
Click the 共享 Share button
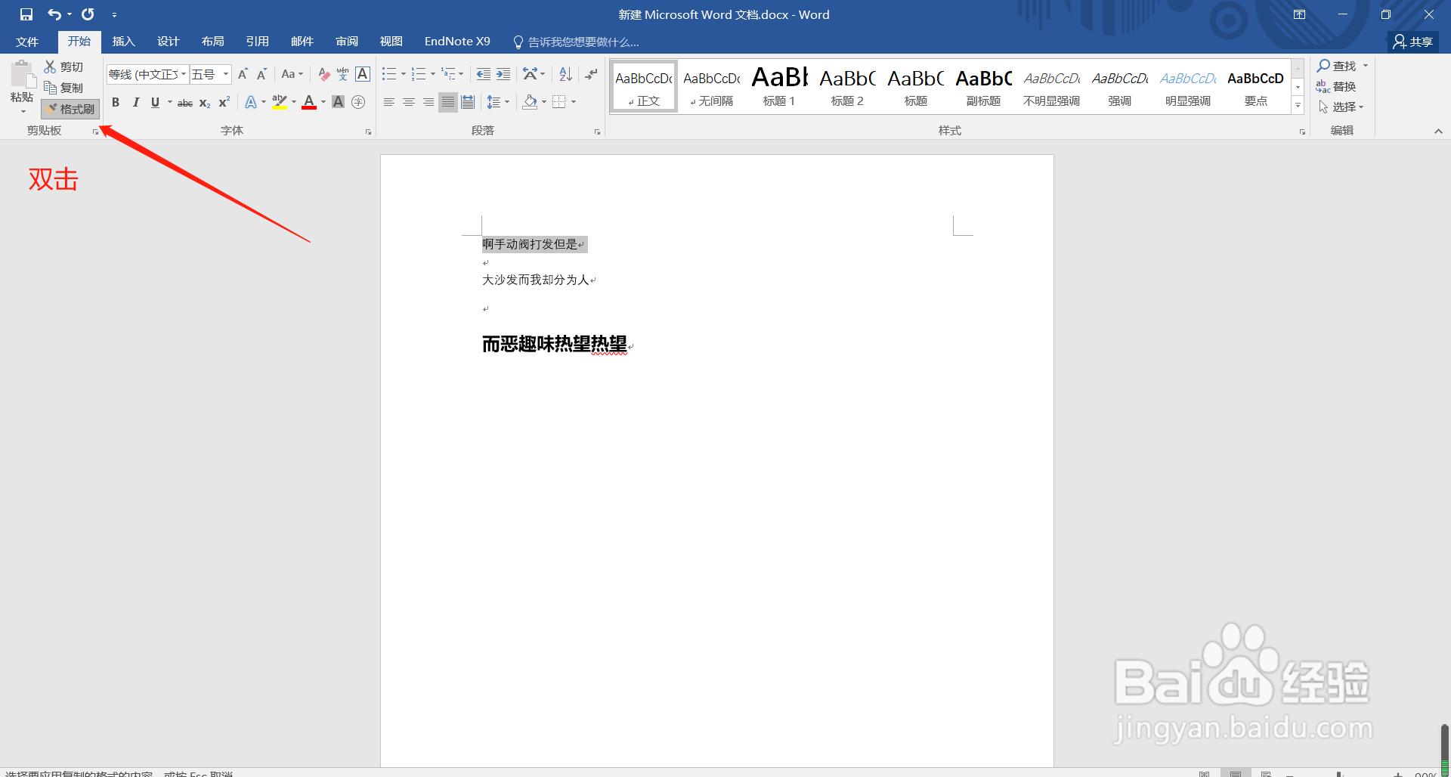1413,42
